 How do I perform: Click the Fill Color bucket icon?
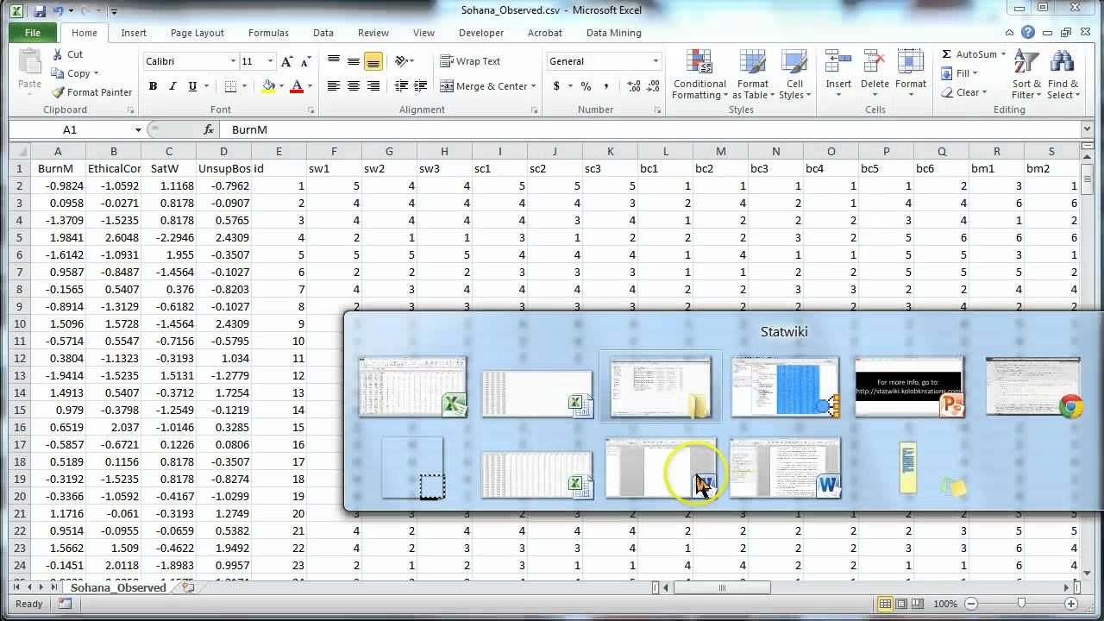[x=268, y=86]
